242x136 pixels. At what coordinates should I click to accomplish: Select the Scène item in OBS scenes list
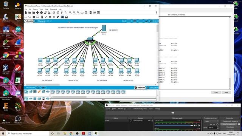pyautogui.click(x=117, y=121)
